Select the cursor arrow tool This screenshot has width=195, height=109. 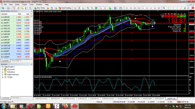(164, 8)
